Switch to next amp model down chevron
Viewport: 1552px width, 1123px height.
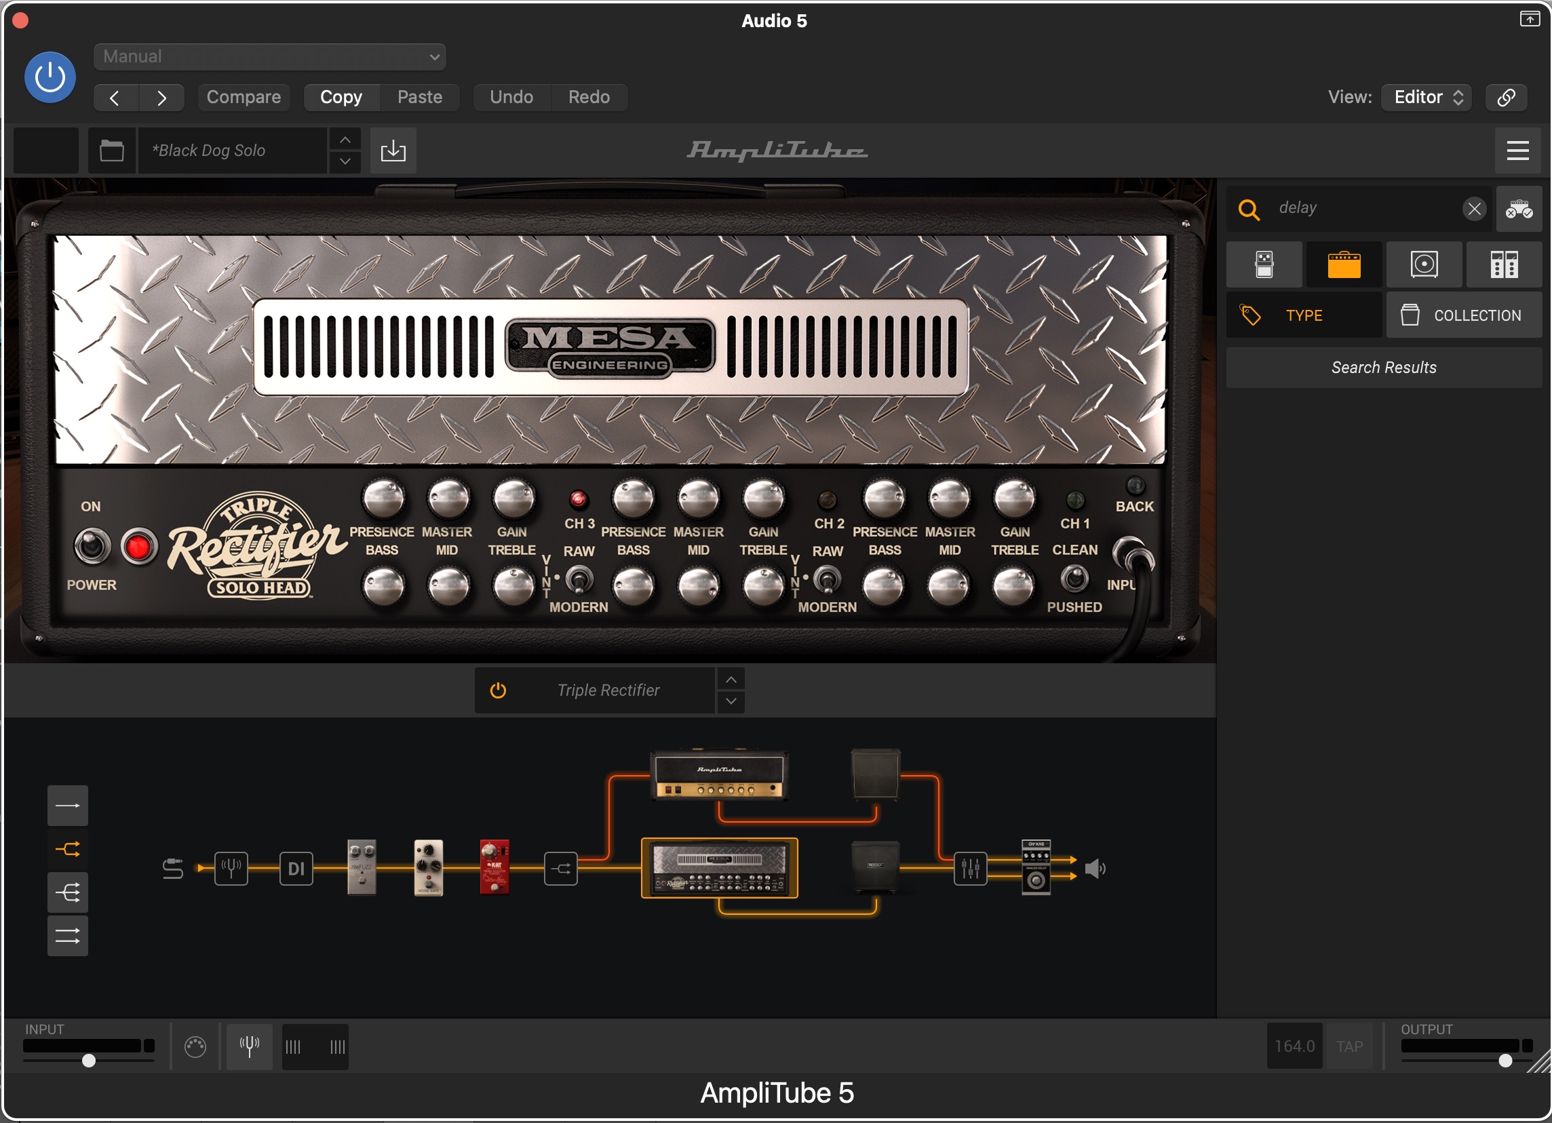point(731,702)
